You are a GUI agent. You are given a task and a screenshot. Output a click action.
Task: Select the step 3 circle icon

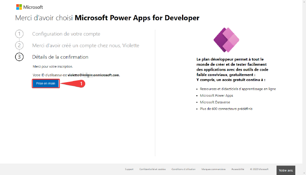pyautogui.click(x=20, y=57)
